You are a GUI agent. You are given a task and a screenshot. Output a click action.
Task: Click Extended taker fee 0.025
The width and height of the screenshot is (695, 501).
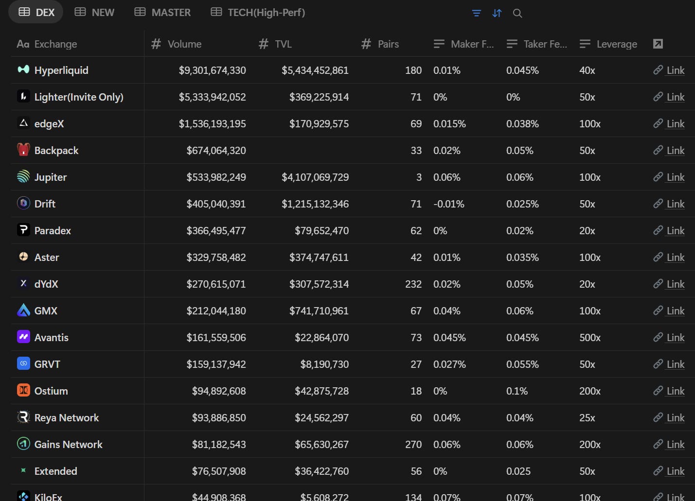coord(518,471)
